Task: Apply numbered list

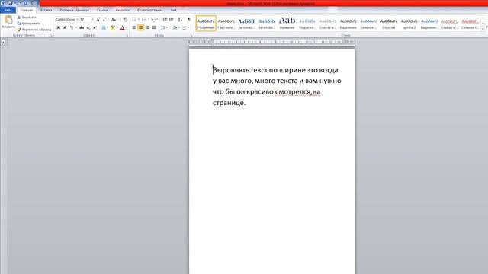Action: (144, 20)
